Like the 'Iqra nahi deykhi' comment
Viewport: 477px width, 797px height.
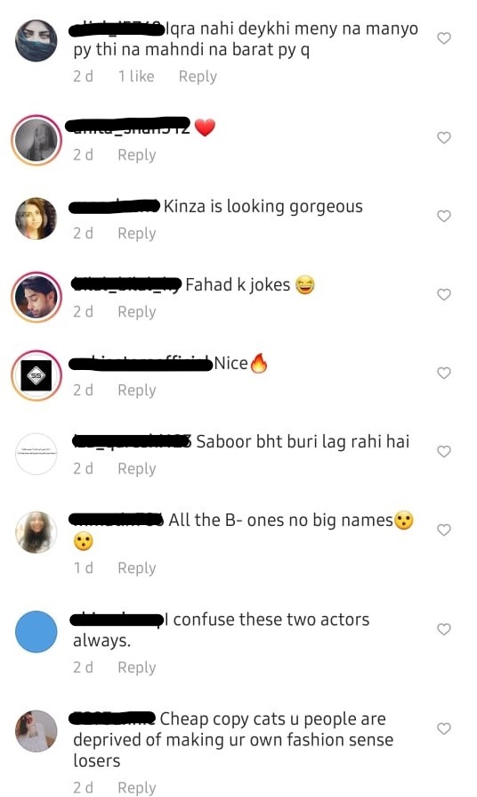(444, 38)
